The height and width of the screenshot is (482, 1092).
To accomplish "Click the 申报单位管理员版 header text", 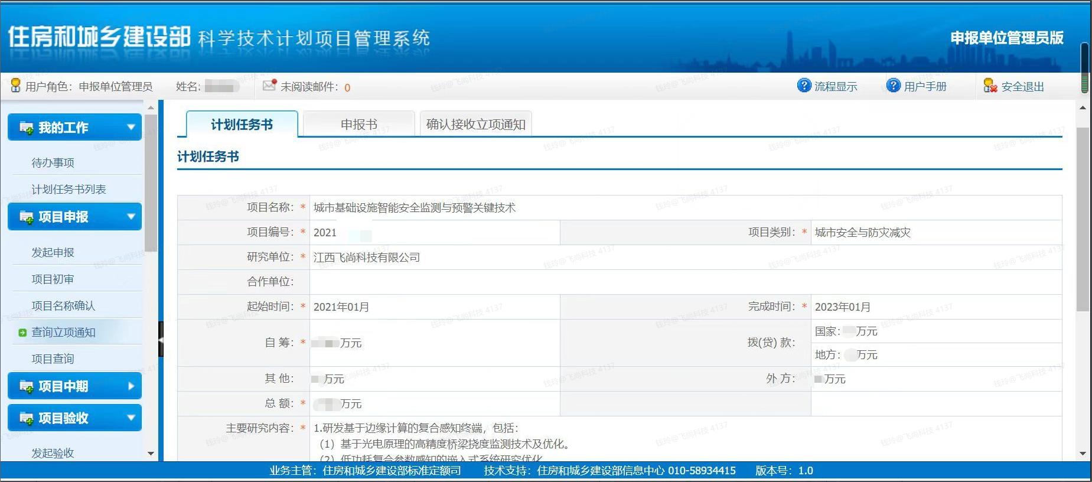I will coord(1007,38).
